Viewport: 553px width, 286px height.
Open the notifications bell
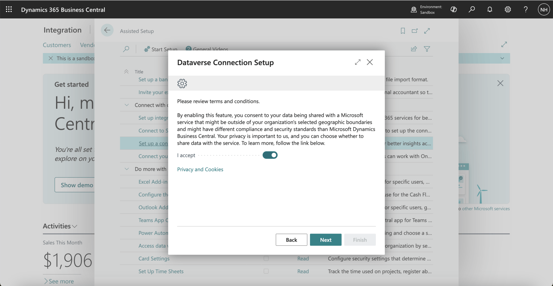point(490,9)
